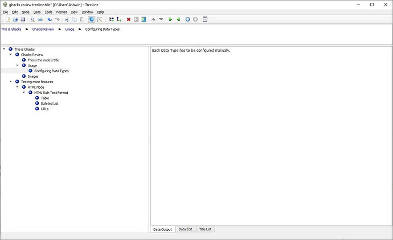Select the Bulleted List tree node

[50, 104]
